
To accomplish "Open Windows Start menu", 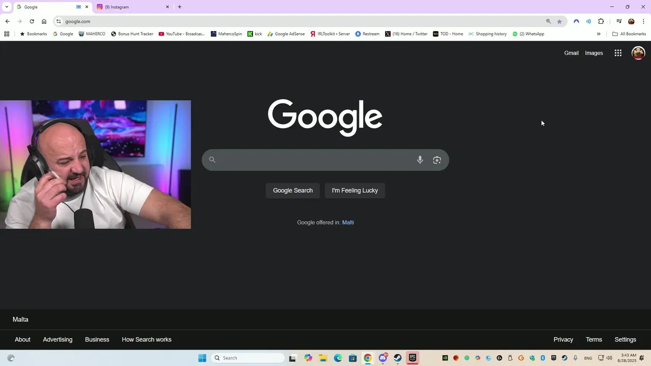I will [x=202, y=358].
